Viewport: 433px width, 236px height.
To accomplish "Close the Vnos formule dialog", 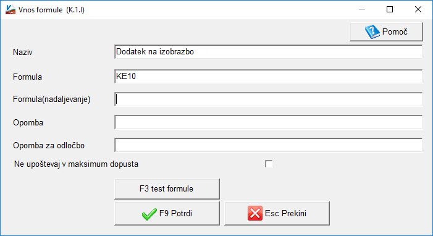I will pos(418,10).
